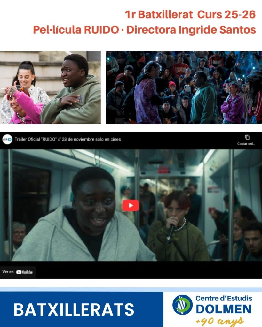Play the RUIDO trailer with red YouTube button
Screen dimensions: 262x327
(x=131, y=205)
